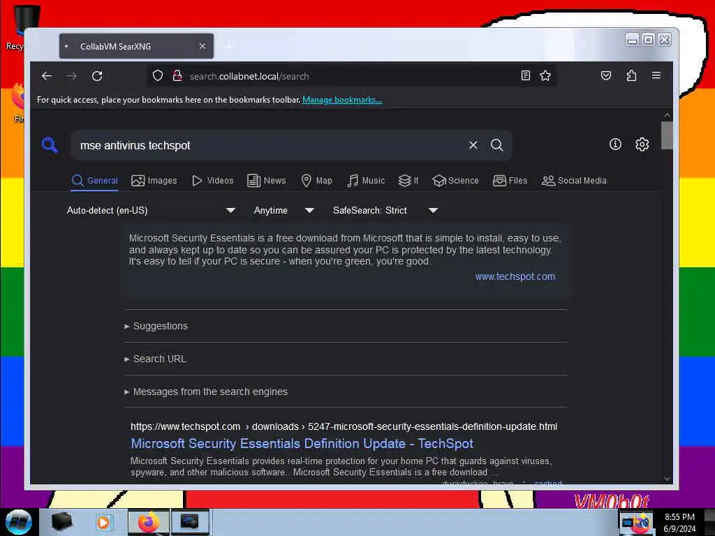Viewport: 715px width, 536px height.
Task: Bookmark this page with the star icon
Action: [x=545, y=75]
